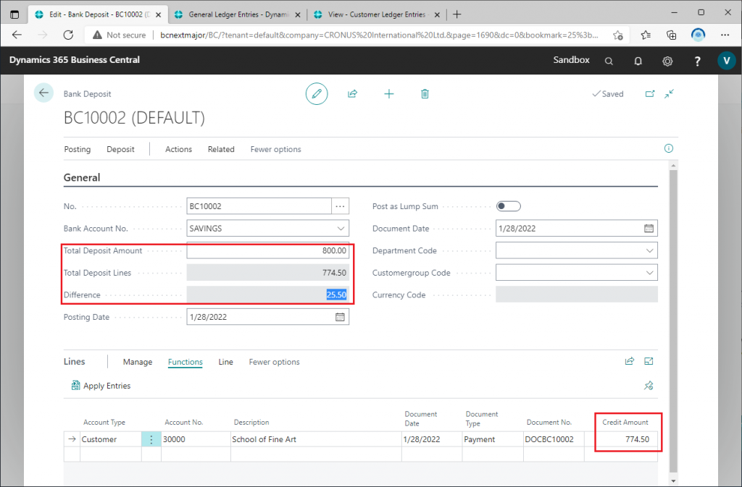Click Dynamics 365 Business Central title
This screenshot has width=742, height=487.
tap(75, 60)
